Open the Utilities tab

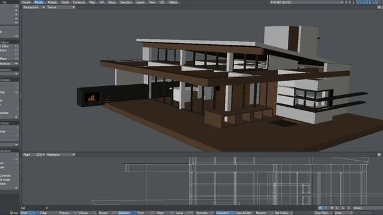pyautogui.click(x=173, y=2)
